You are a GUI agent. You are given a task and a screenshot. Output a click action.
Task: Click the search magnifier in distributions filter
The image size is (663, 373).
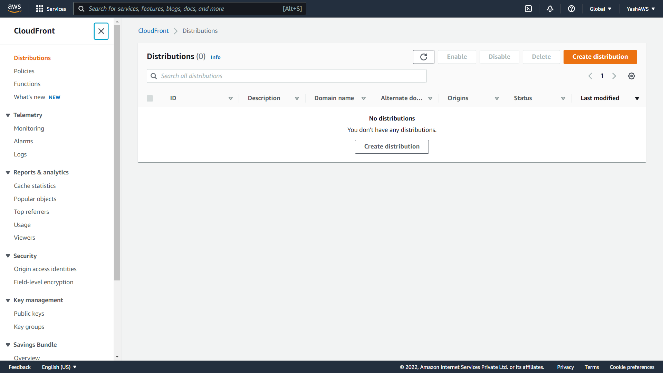click(x=154, y=76)
